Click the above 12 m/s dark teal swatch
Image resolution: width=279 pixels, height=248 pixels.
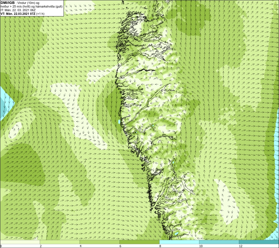click(259, 242)
